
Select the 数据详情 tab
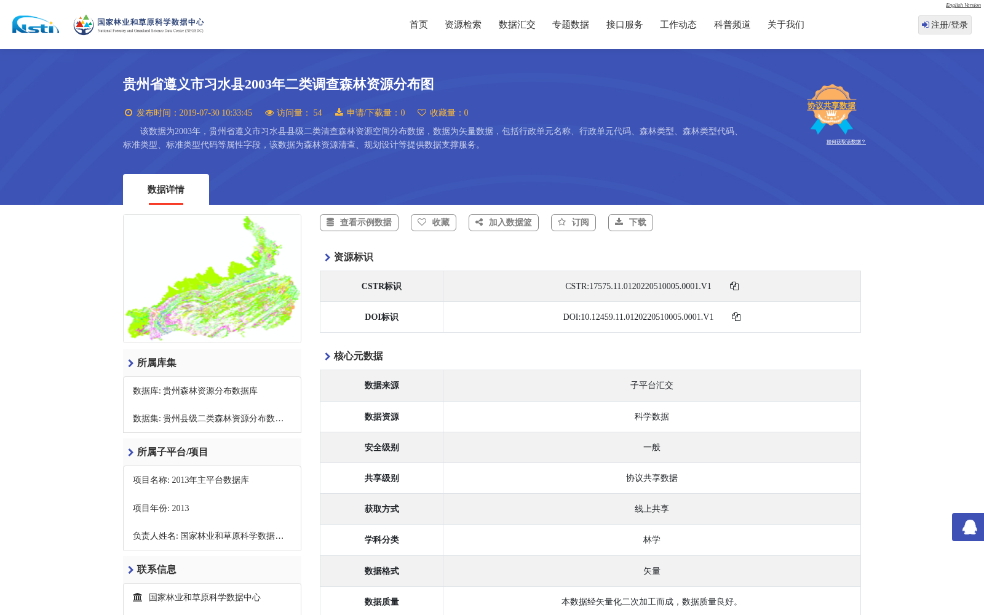(166, 189)
